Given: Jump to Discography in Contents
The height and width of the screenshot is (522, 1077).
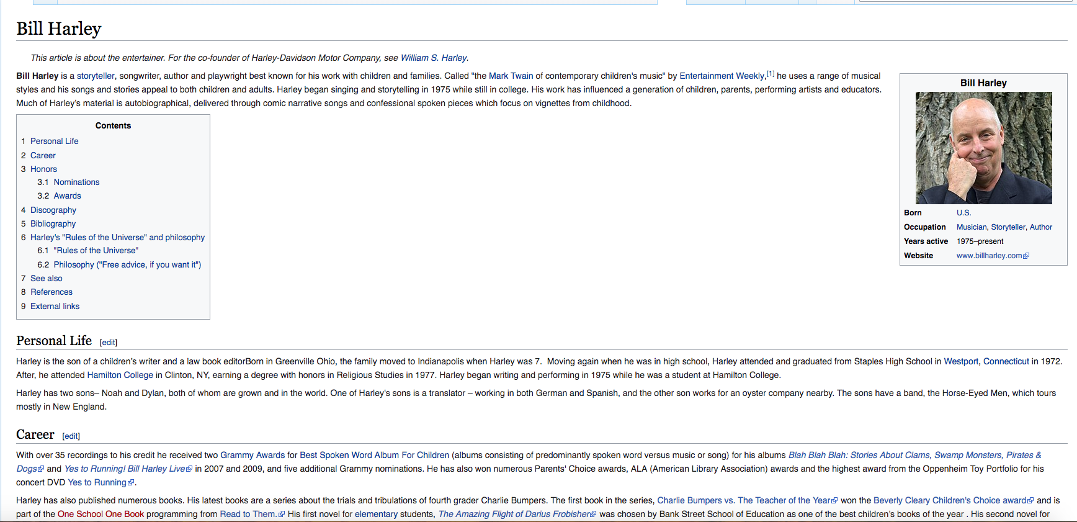Looking at the screenshot, I should (53, 210).
